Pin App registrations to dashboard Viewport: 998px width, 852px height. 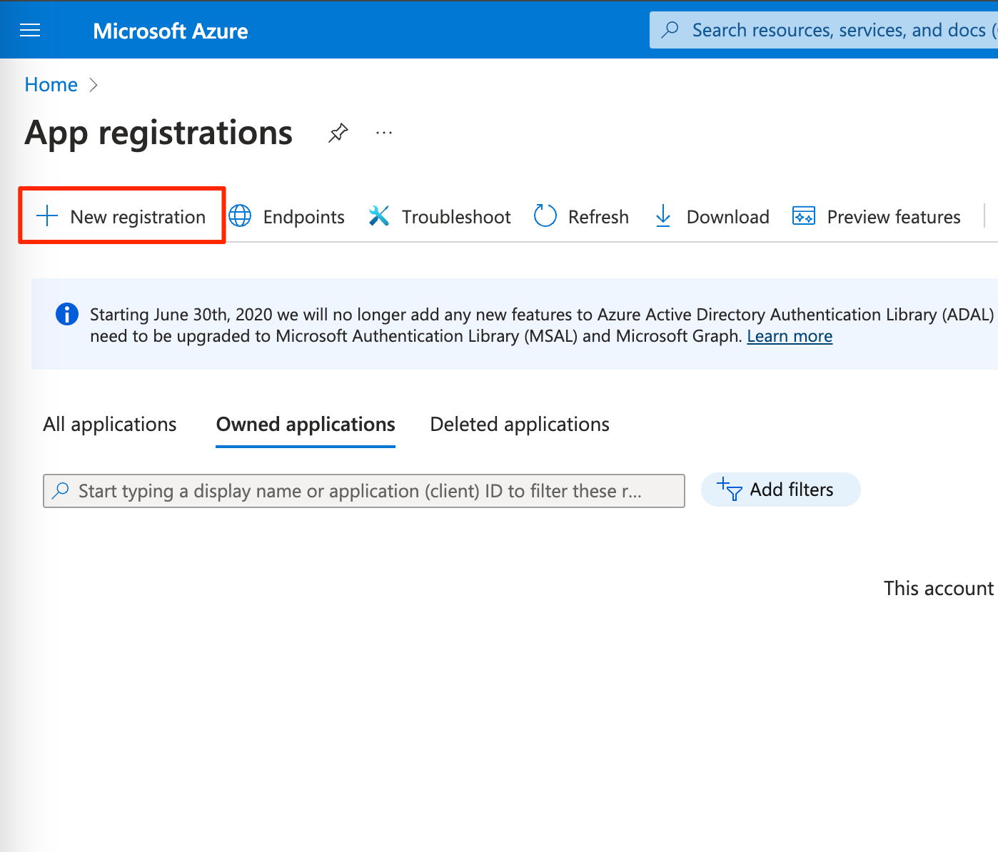point(338,133)
